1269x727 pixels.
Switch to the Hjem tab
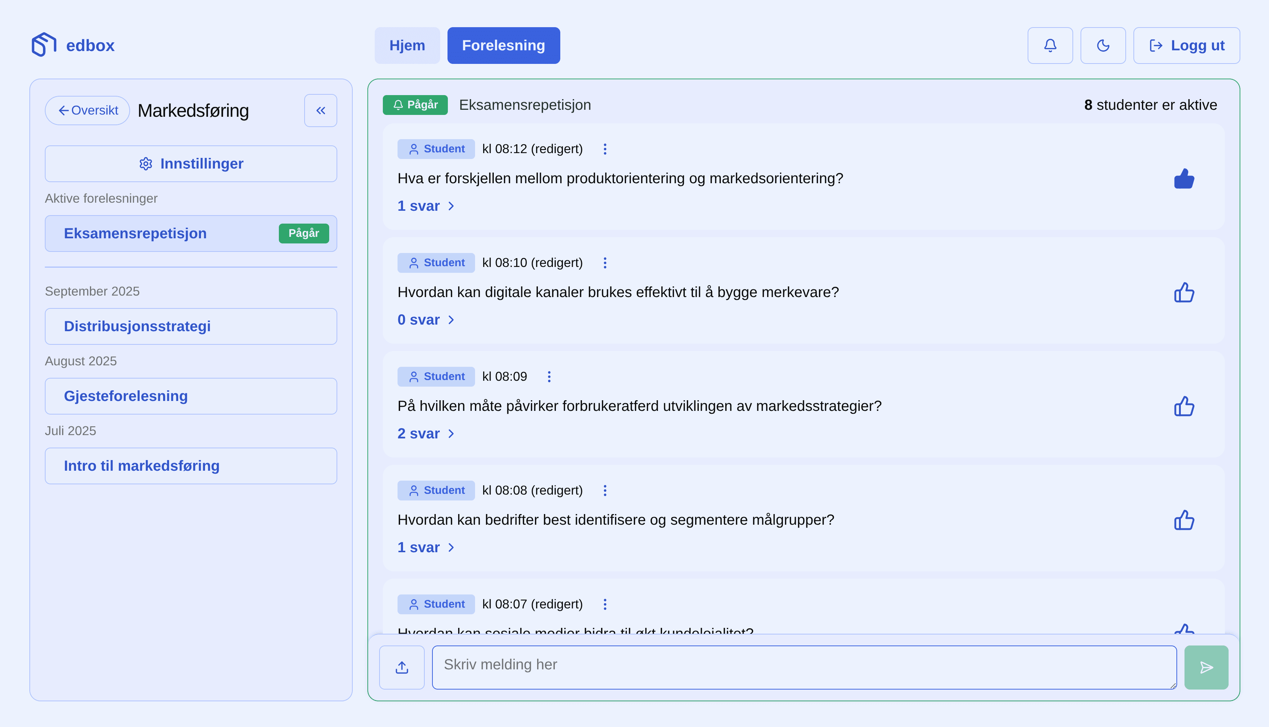tap(407, 46)
